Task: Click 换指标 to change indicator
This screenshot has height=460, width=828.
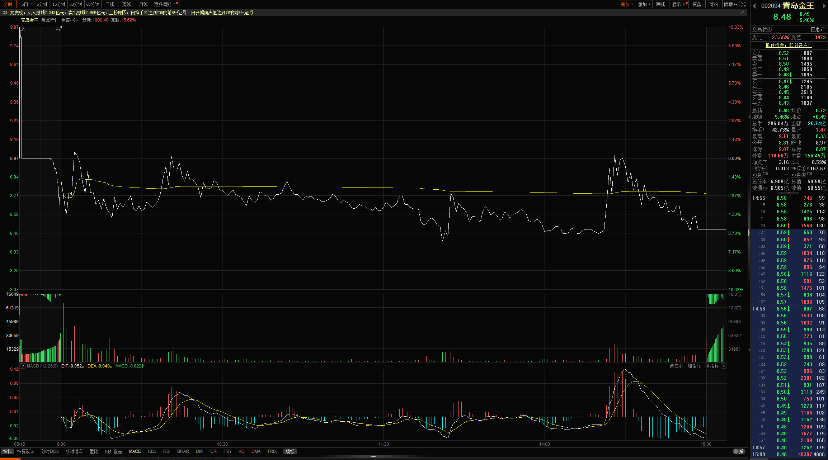Action: (x=712, y=366)
